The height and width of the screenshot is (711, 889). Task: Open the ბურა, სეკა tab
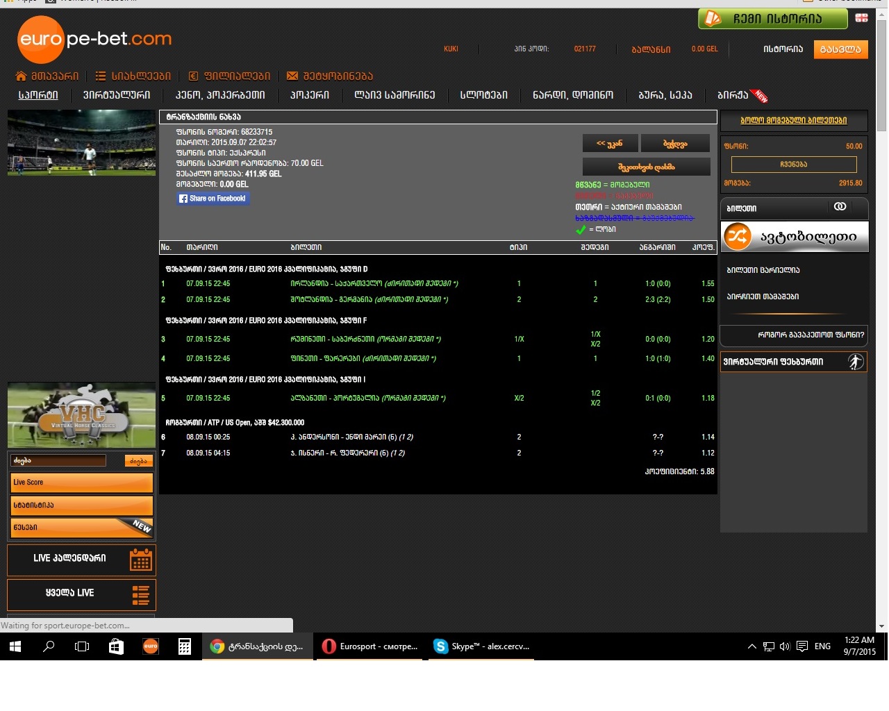(665, 95)
